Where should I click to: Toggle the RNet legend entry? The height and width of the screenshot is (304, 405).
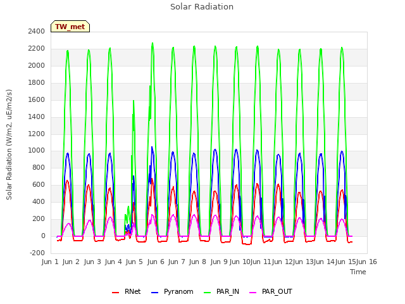[127, 291]
